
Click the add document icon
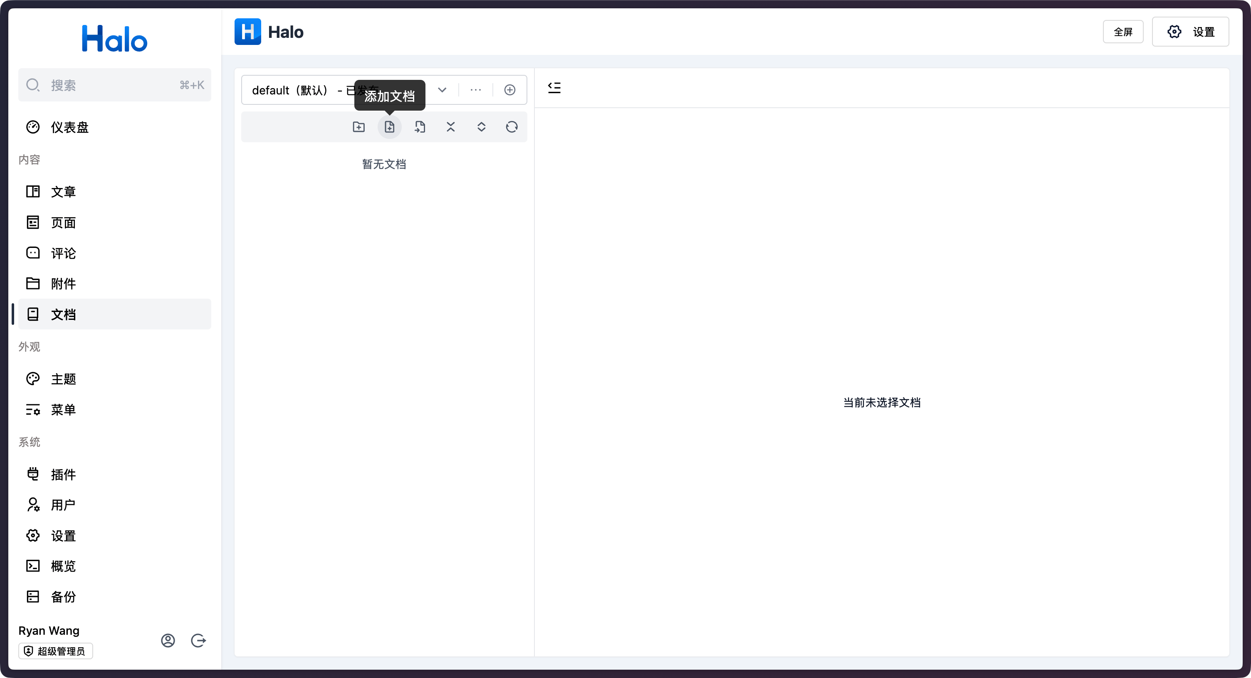[389, 127]
